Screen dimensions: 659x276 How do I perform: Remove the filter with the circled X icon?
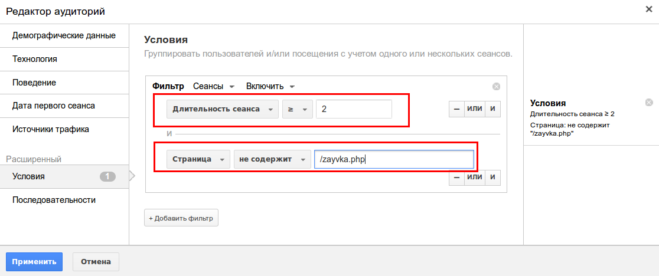pyautogui.click(x=496, y=87)
